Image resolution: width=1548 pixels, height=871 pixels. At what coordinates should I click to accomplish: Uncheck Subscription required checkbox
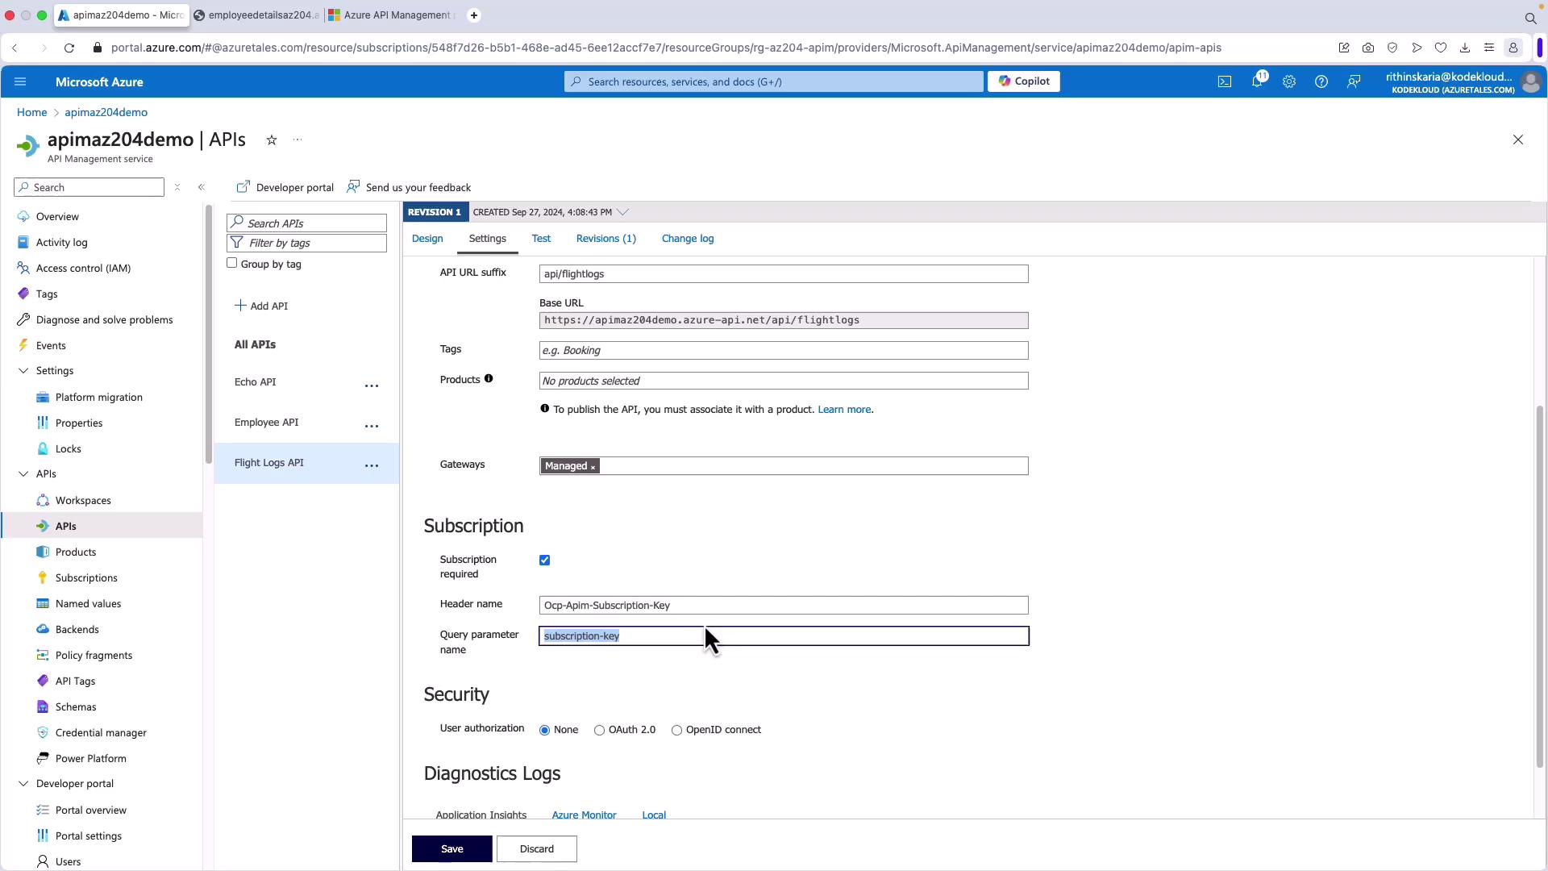pyautogui.click(x=545, y=561)
